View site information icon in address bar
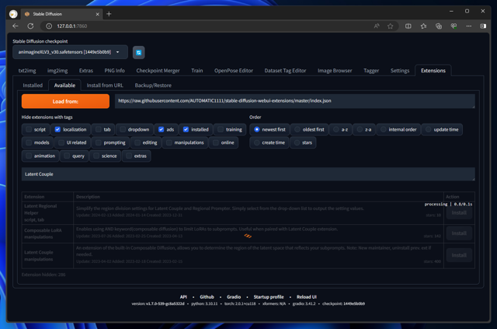The image size is (497, 329). [49, 26]
